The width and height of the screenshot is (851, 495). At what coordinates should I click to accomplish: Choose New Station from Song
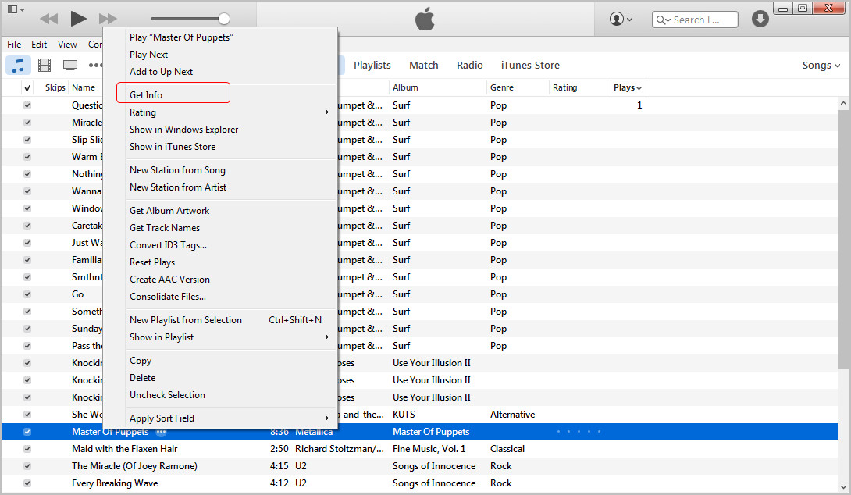[177, 170]
